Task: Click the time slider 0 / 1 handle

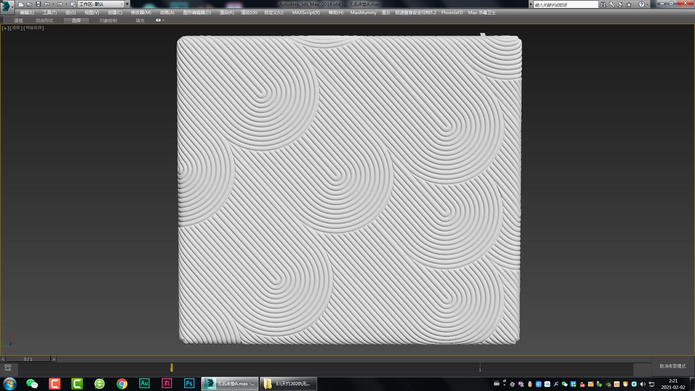Action: point(28,359)
